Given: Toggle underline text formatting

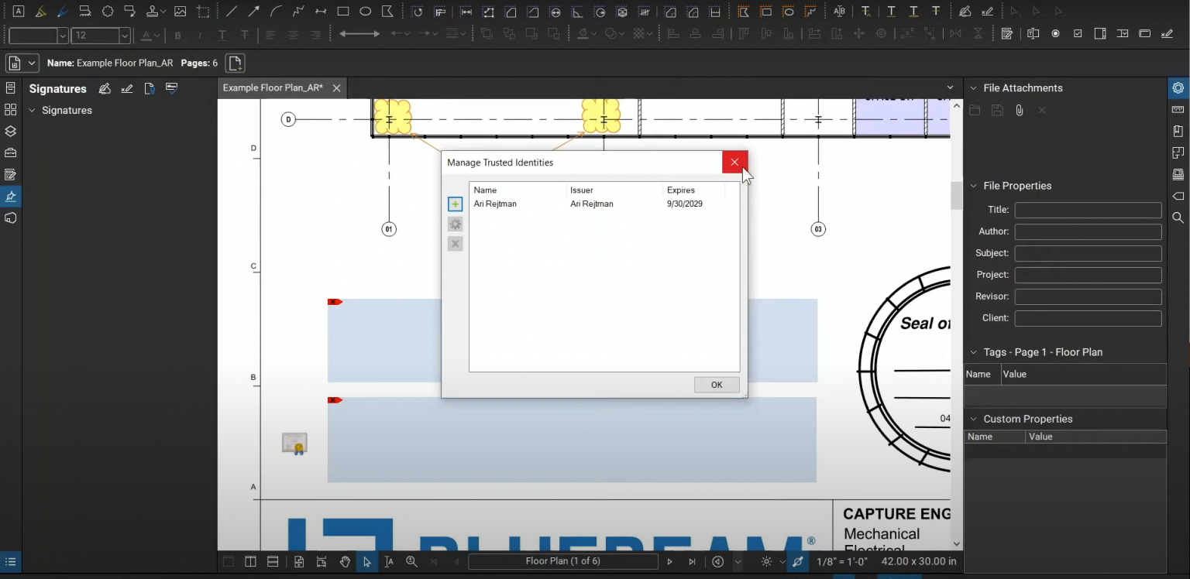Looking at the screenshot, I should 222,34.
